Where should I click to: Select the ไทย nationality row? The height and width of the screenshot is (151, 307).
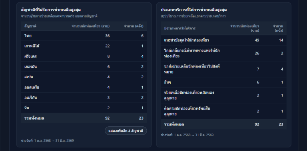pos(84,36)
